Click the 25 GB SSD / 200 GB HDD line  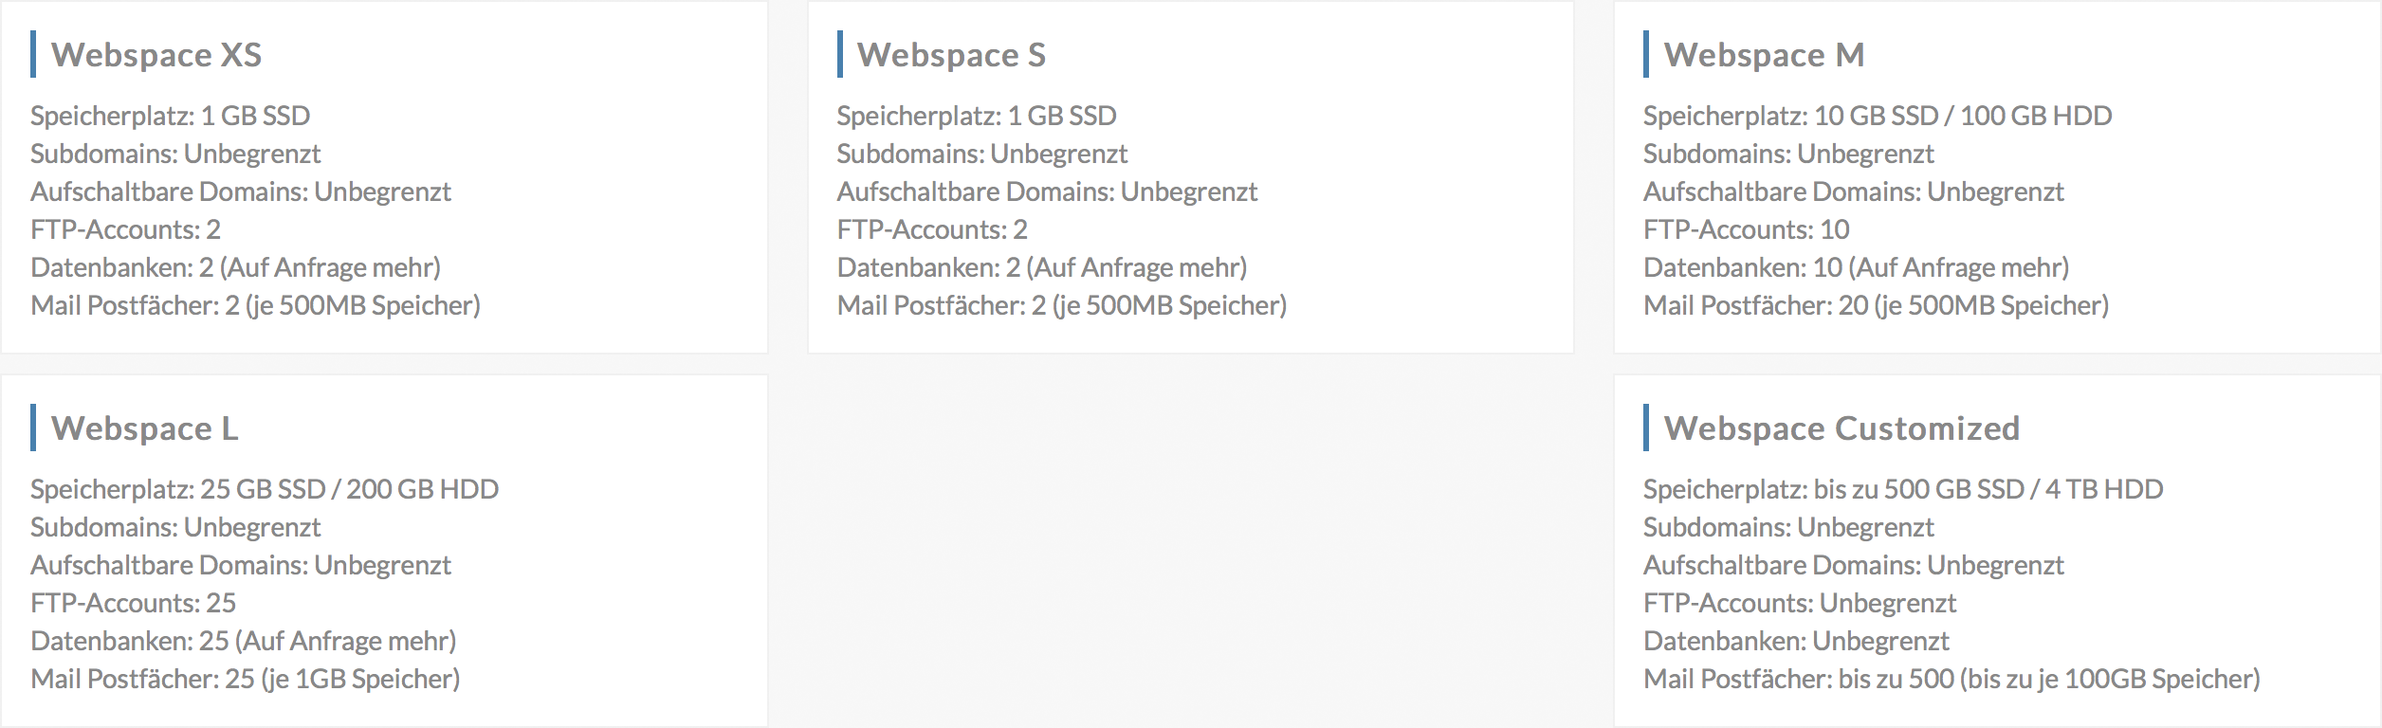coord(349,489)
